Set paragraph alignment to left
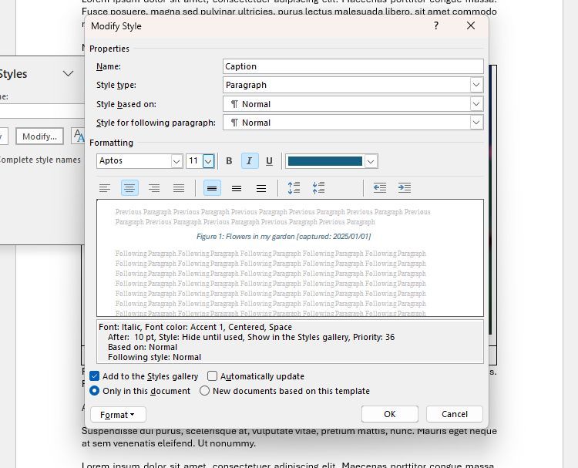 [105, 188]
